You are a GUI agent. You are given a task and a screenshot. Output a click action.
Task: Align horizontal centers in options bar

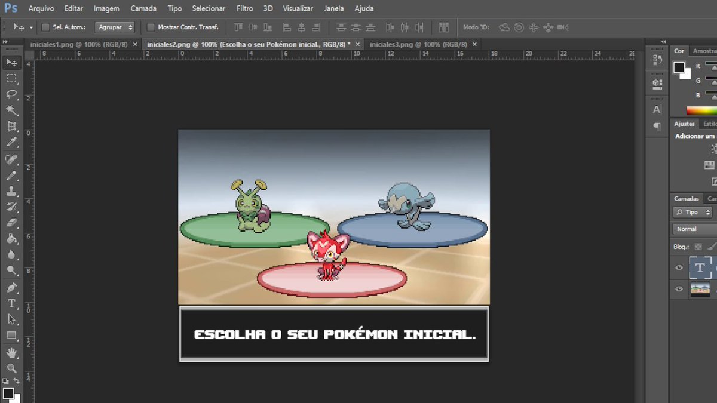(301, 27)
